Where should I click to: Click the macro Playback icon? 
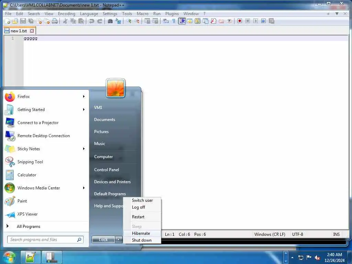(255, 21)
